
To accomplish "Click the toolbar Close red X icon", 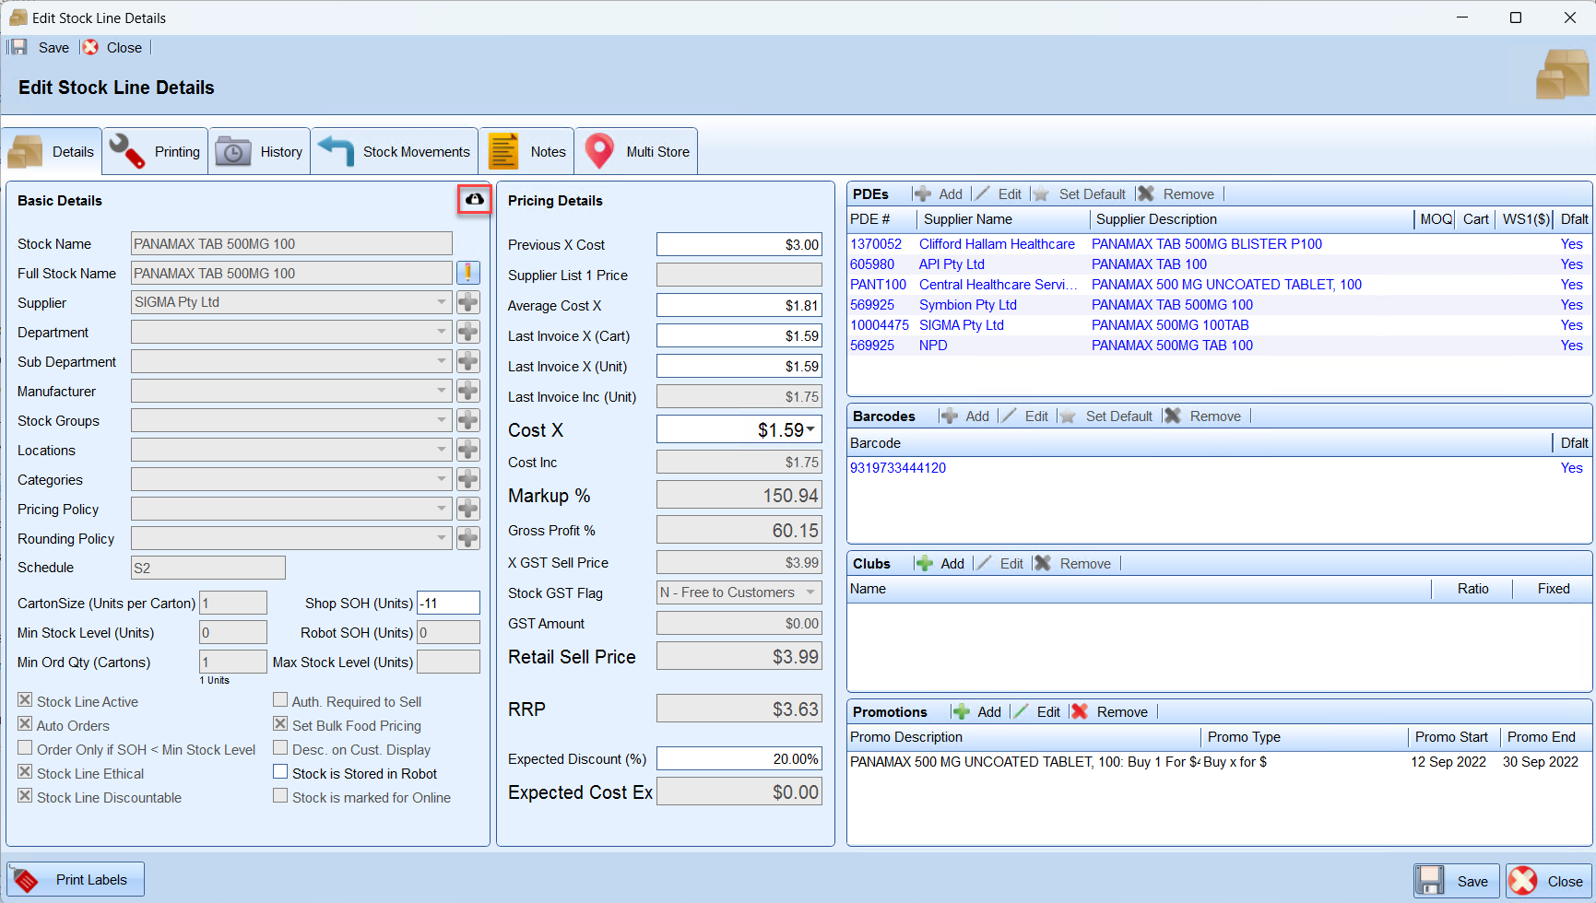I will point(90,47).
